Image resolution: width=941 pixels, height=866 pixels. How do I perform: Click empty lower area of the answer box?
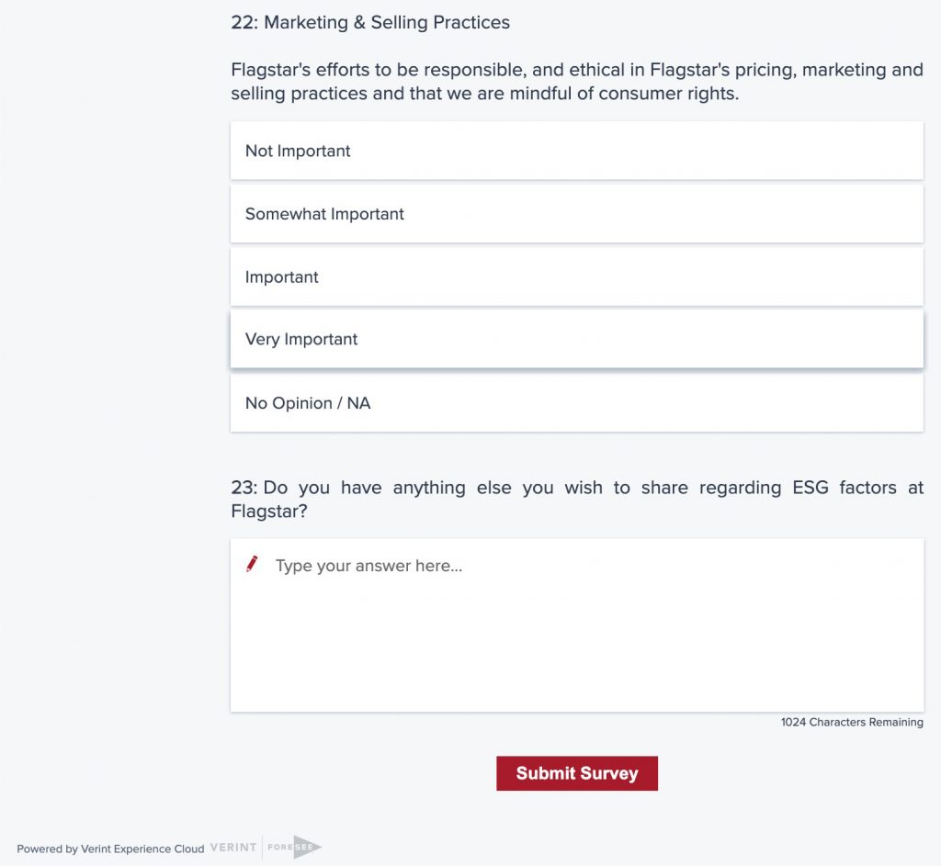tap(577, 659)
